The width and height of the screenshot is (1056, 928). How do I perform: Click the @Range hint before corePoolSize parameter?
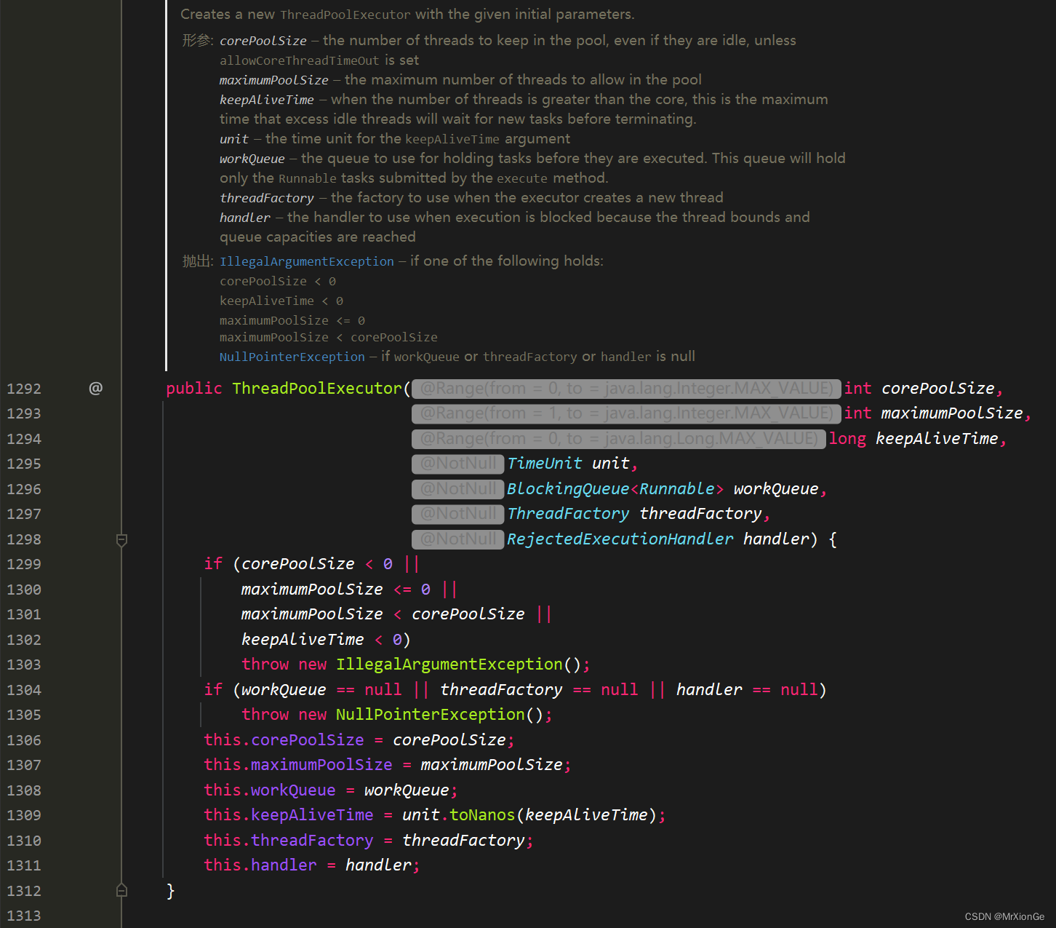point(626,389)
